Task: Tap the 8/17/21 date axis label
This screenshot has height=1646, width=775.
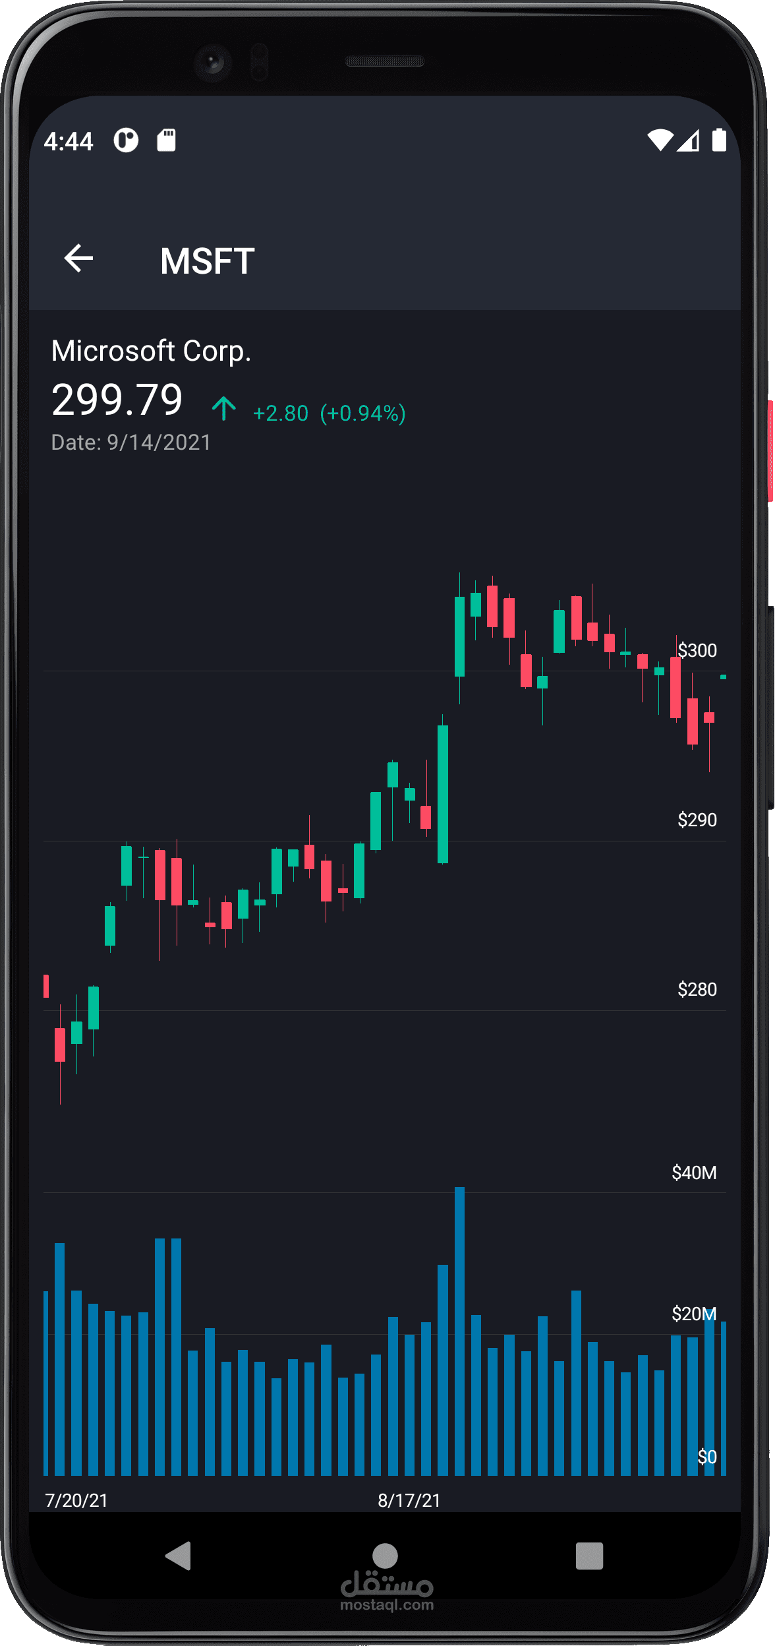Action: coord(409,1500)
